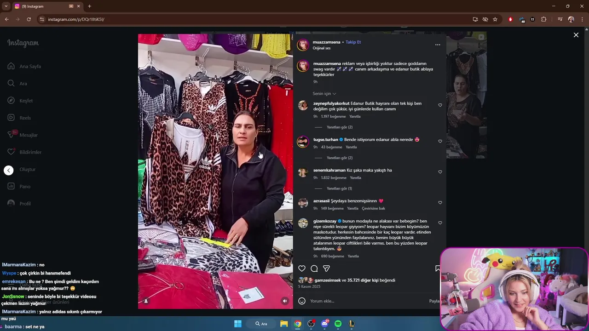Reply to gizemkozay's comment
Screen dimensions: 589x331
click(x=353, y=256)
